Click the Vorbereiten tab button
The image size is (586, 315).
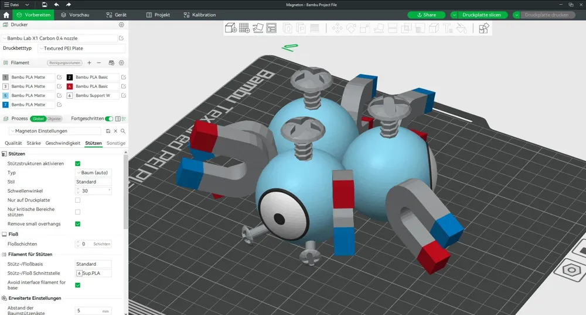coord(33,15)
